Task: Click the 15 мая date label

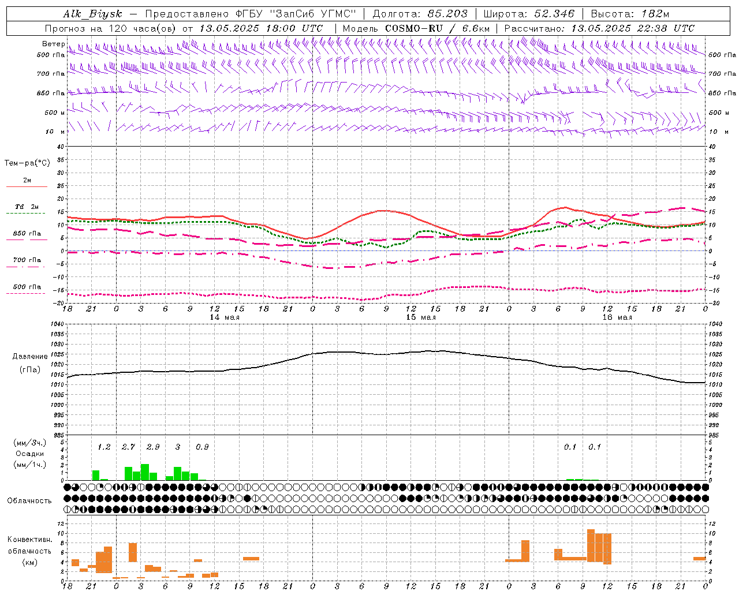Action: (421, 317)
